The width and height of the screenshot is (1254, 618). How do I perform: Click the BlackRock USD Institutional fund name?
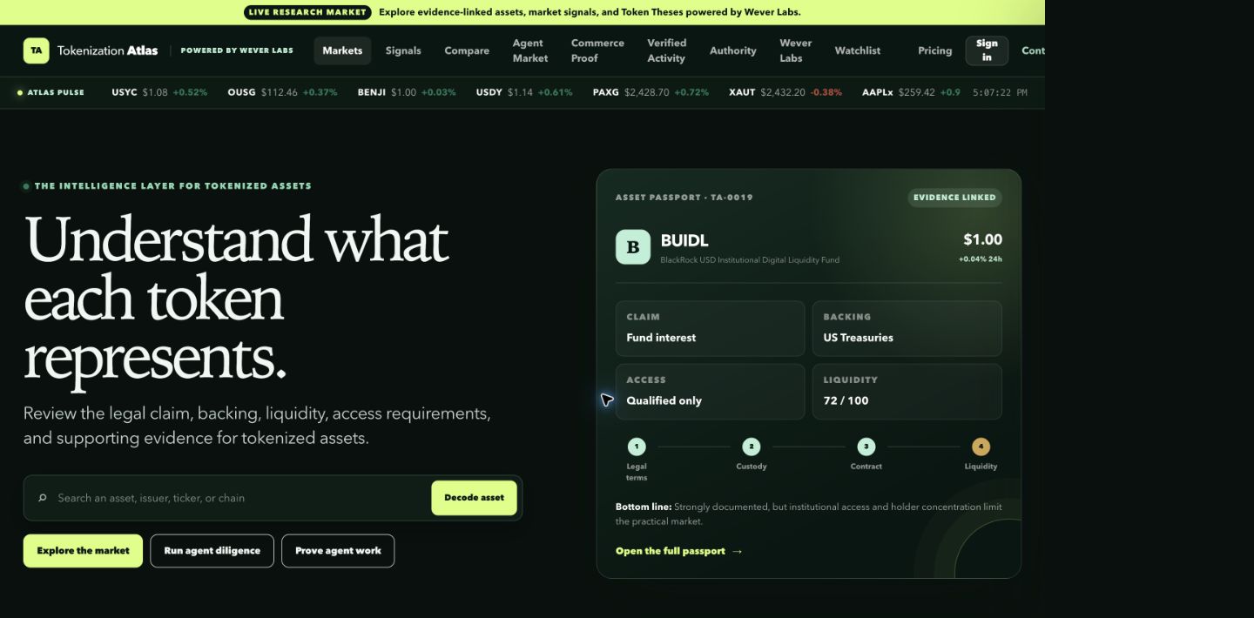tap(750, 260)
